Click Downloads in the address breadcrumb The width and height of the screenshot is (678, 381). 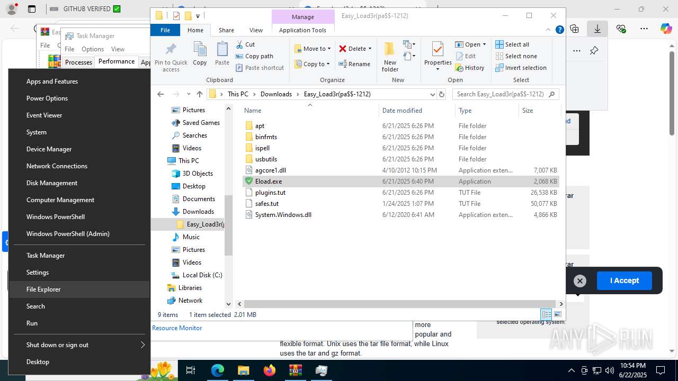276,94
